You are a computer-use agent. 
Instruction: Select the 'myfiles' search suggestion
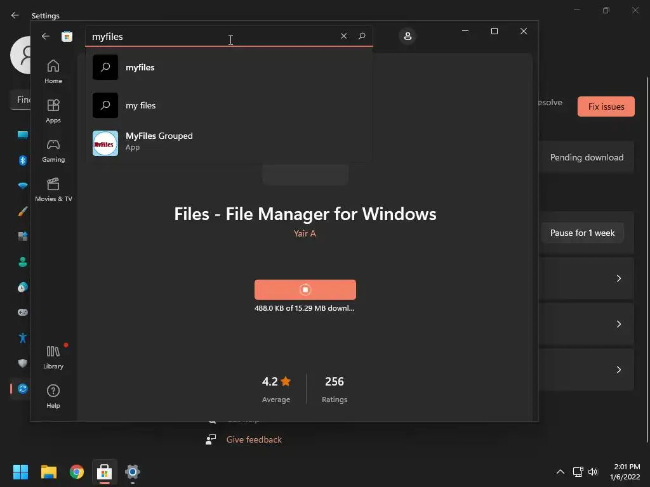(x=229, y=67)
